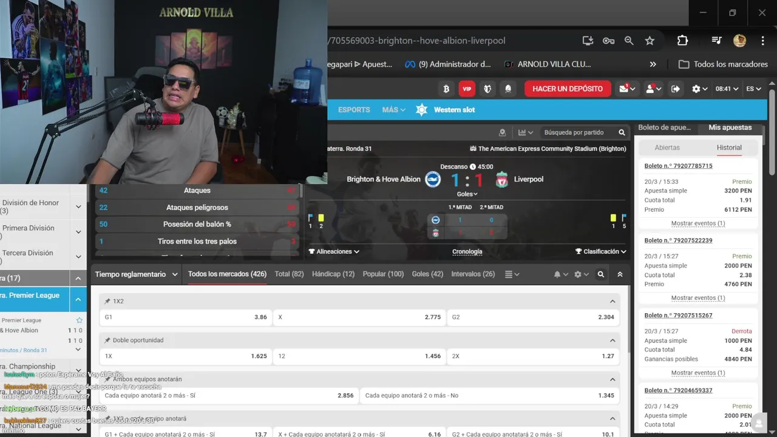The width and height of the screenshot is (777, 437).
Task: Collapse the 1X2 market section
Action: tap(612, 302)
